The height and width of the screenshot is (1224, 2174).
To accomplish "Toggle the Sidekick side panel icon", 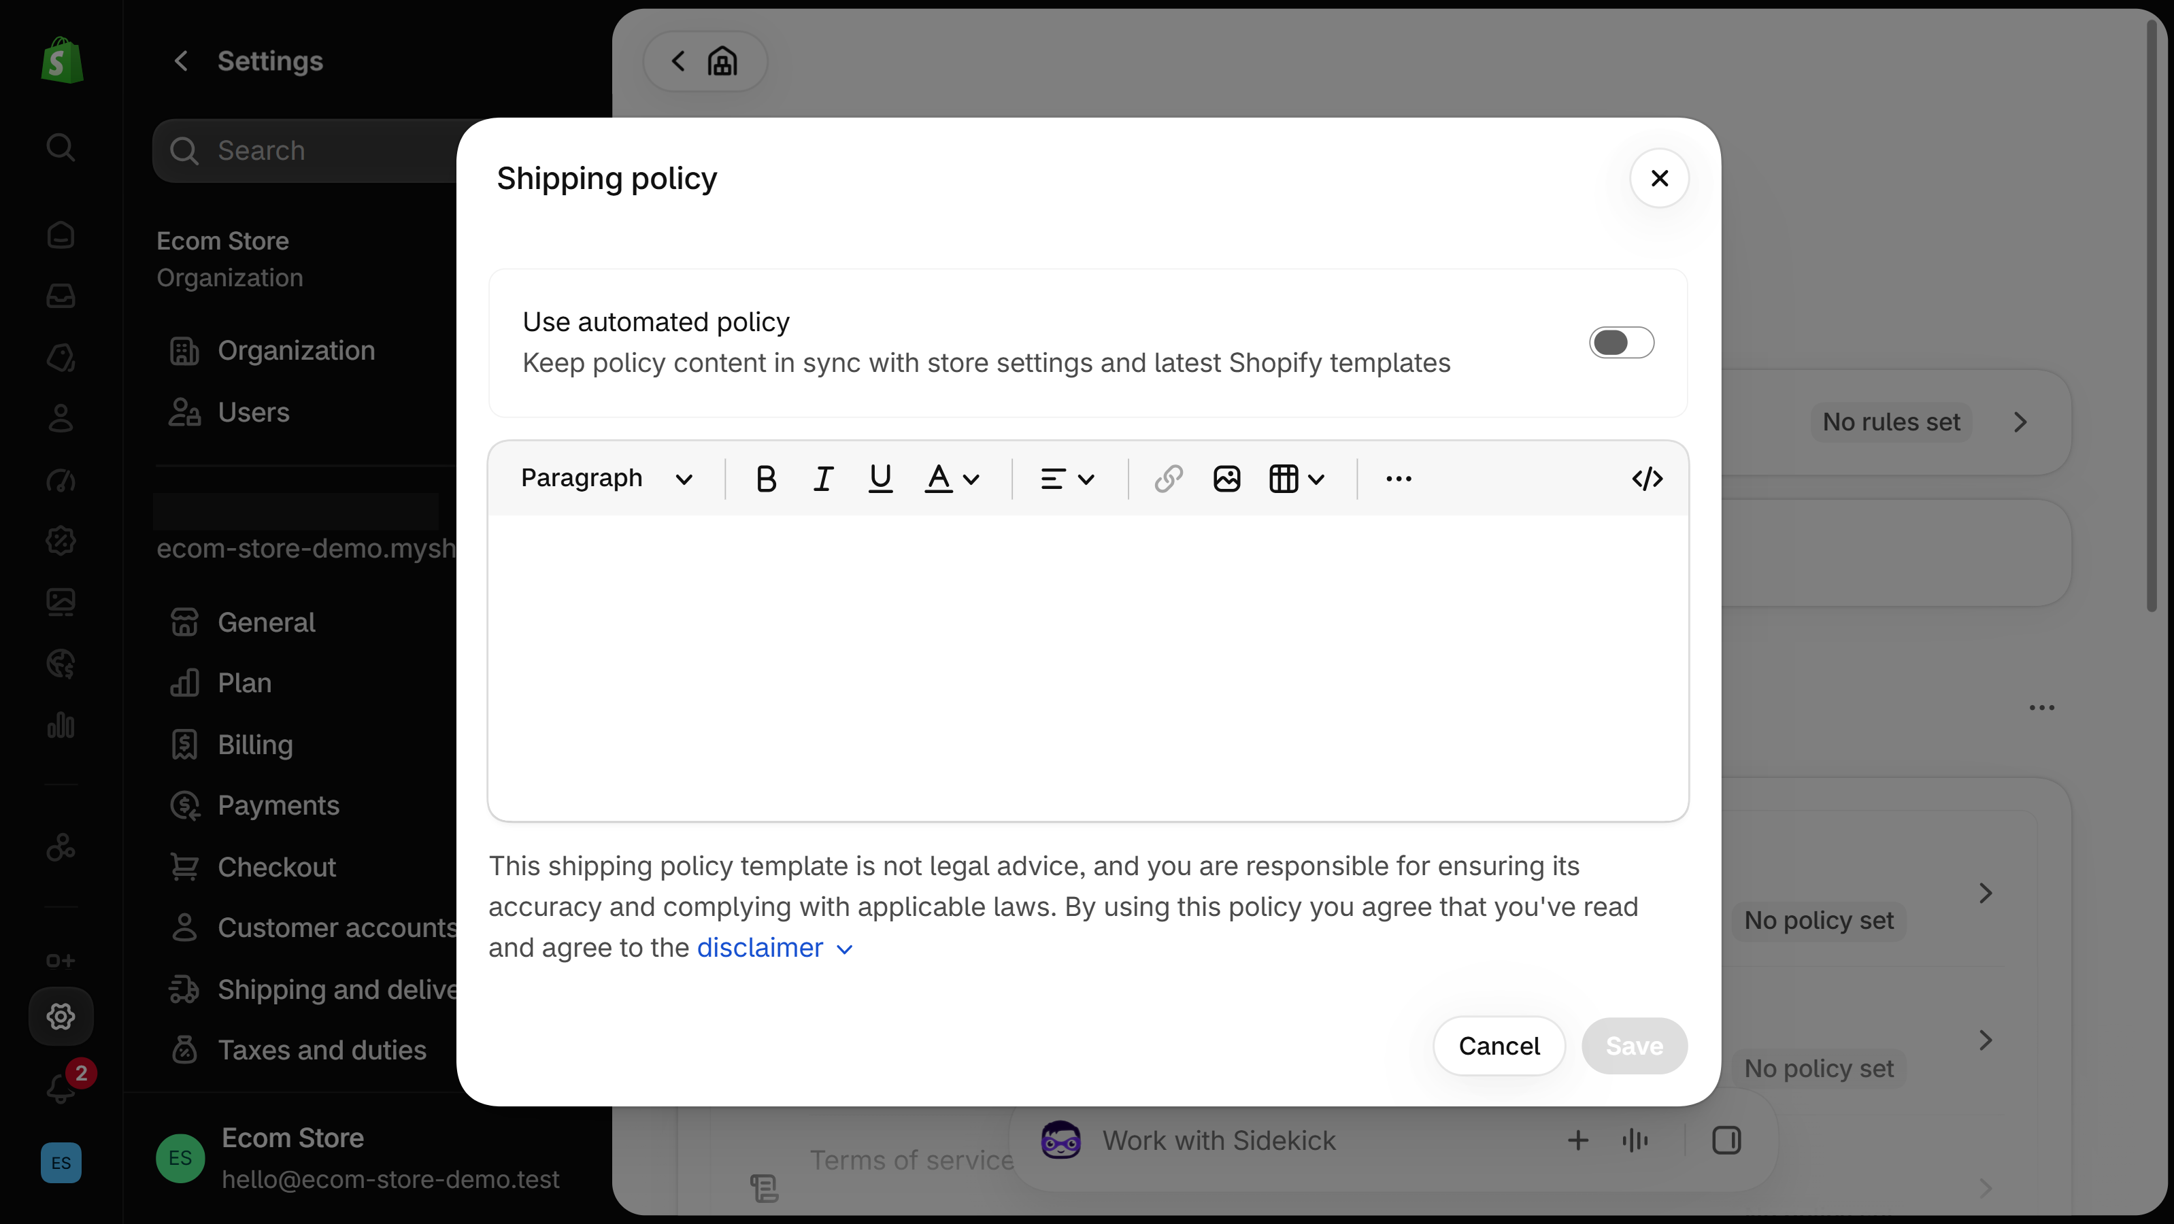I will [1726, 1140].
